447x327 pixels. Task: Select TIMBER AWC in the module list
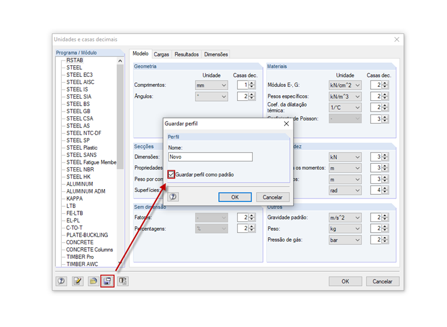point(82,264)
